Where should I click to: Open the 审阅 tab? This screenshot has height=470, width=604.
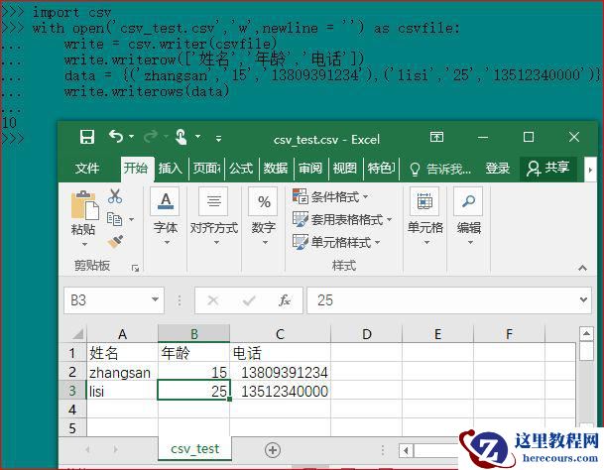pyautogui.click(x=310, y=169)
